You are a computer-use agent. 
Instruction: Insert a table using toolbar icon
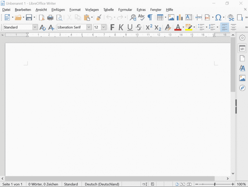point(160,17)
